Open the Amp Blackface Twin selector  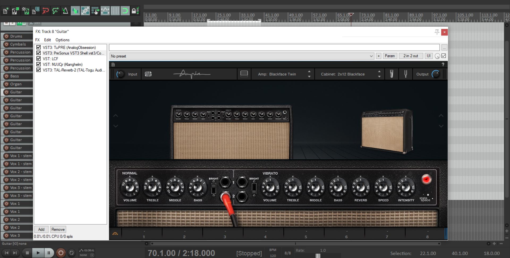(277, 74)
